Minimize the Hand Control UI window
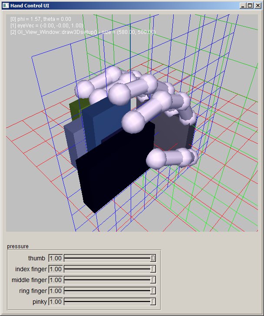264x316 pixels. [x=242, y=6]
